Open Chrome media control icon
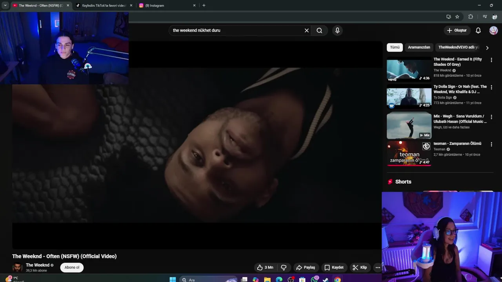502x282 pixels. (x=485, y=17)
